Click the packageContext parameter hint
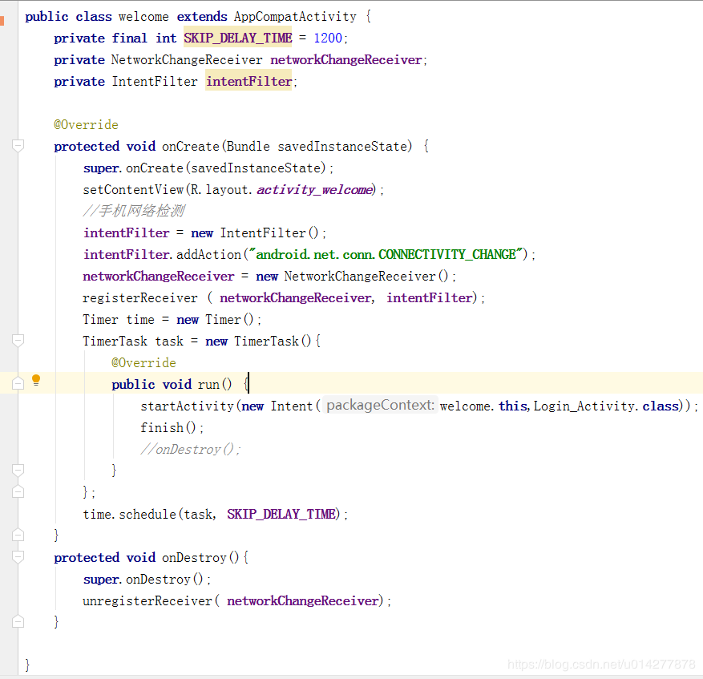703x679 pixels. [x=381, y=406]
